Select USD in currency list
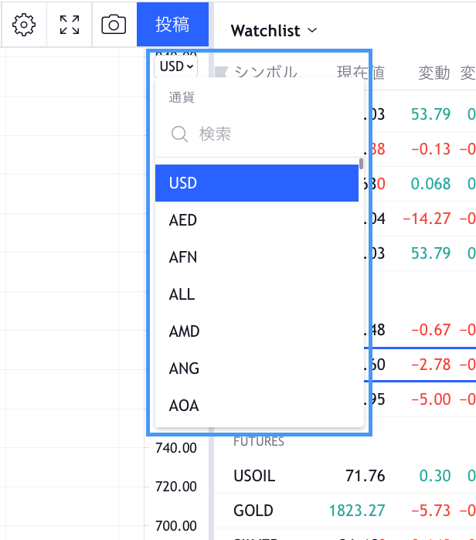 click(257, 183)
